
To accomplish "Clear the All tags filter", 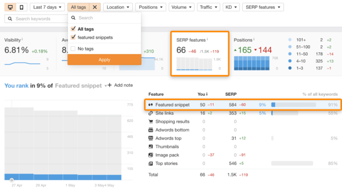I will (x=95, y=7).
